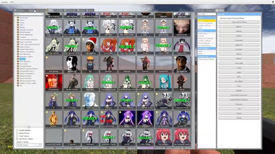
Task: Select the Santa-hat Christmas Obunga NPC
Action: pos(90,46)
